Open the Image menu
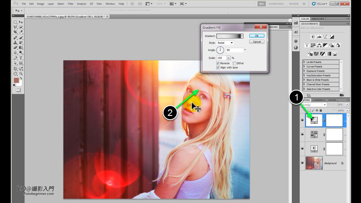Screen dimensions: 361x203 (41, 4)
